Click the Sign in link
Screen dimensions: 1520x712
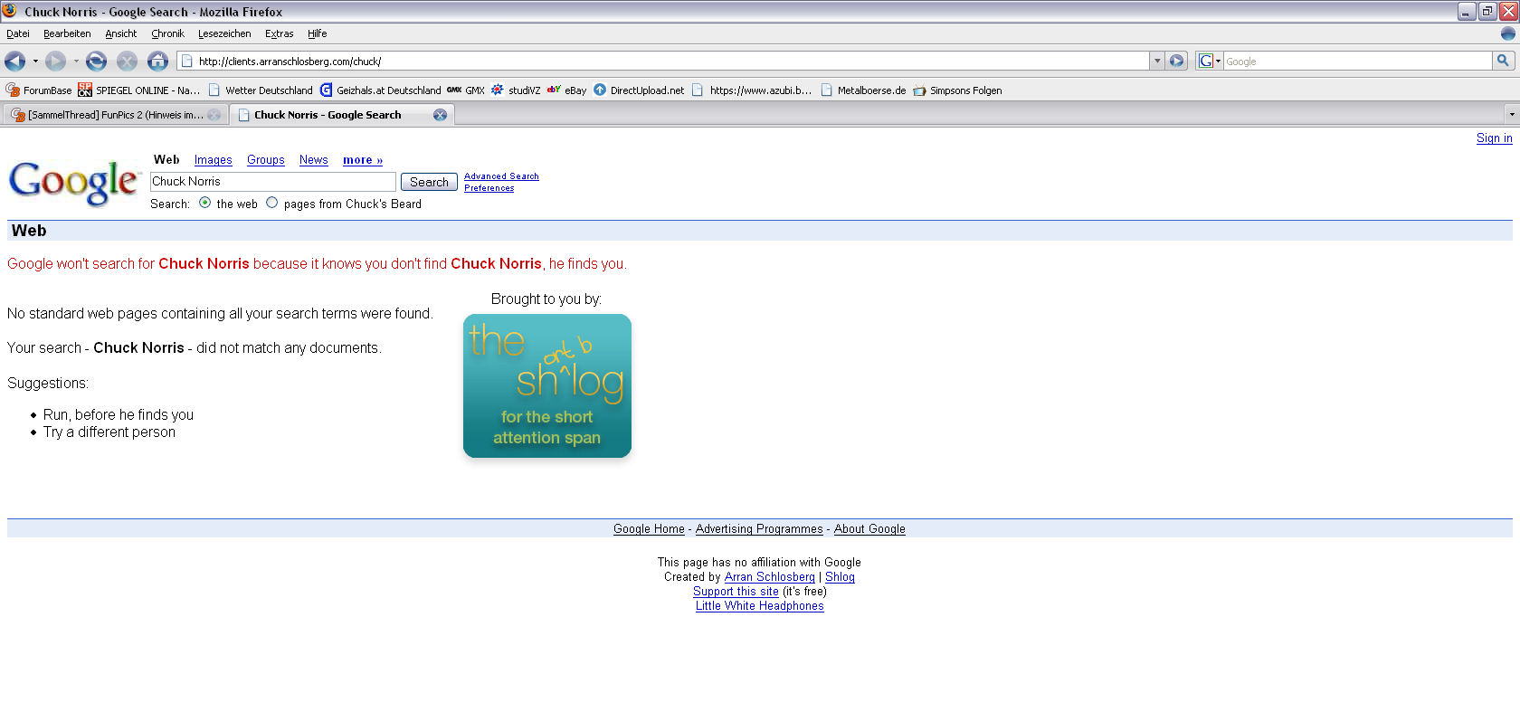1494,138
